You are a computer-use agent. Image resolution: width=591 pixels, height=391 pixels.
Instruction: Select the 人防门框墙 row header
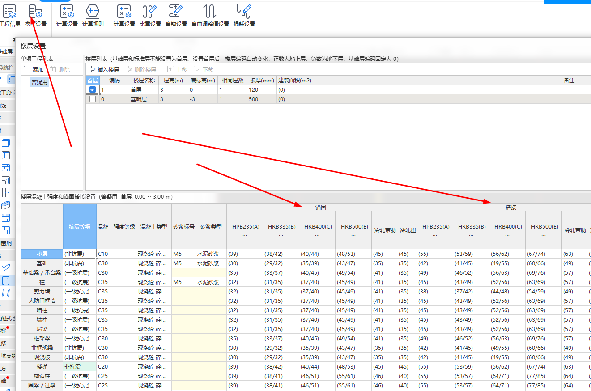coord(42,301)
